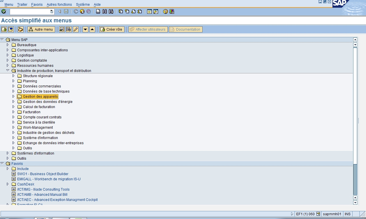Open the Aide menu
The height and width of the screenshot is (219, 366).
click(x=97, y=5)
